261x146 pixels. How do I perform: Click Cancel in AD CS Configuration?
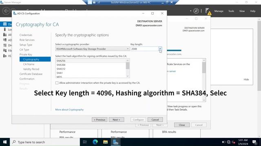(155, 120)
